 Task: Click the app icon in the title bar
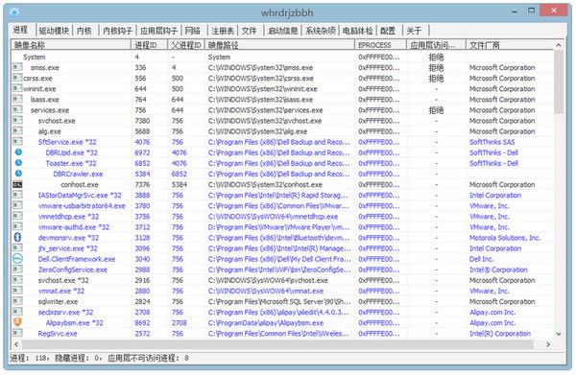pos(14,12)
